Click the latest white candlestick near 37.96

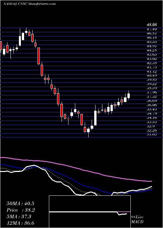click(x=128, y=95)
